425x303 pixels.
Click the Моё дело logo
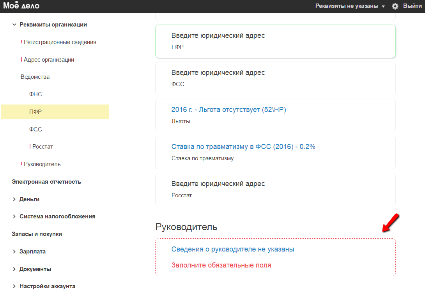coord(21,6)
